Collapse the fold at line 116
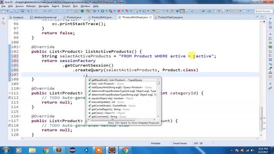 pos(20,116)
